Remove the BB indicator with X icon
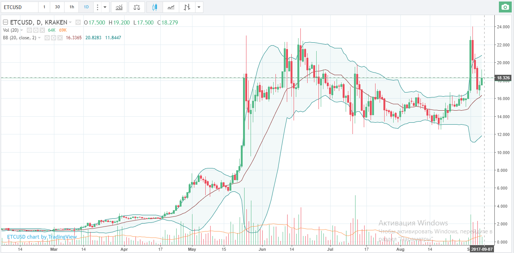Image resolution: width=514 pixels, height=253 pixels. (x=60, y=38)
